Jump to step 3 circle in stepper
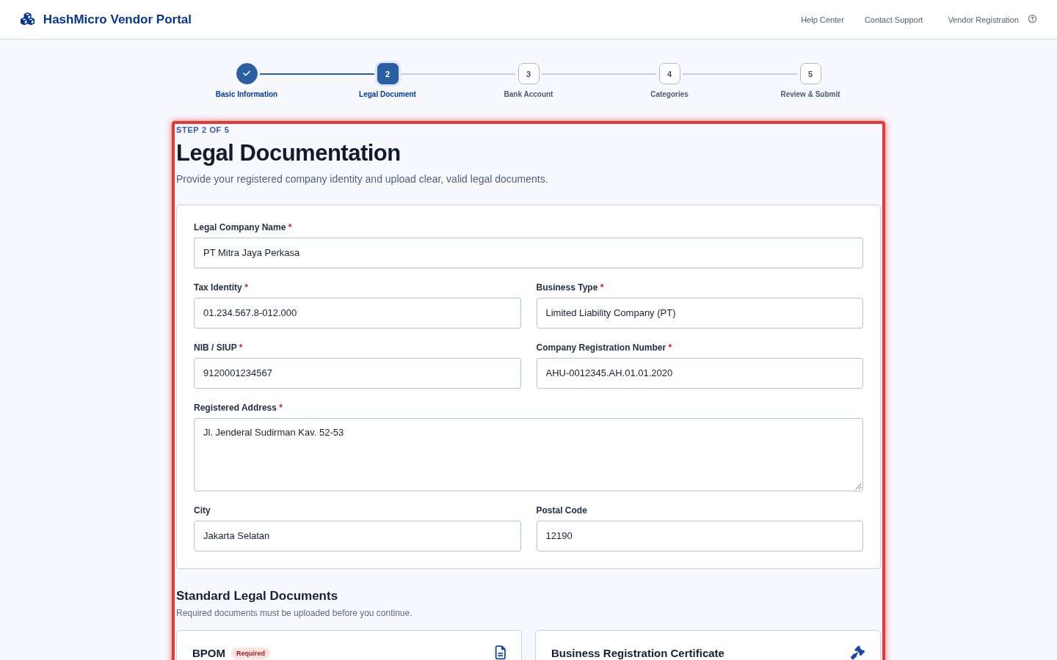1057x660 pixels. click(x=528, y=73)
